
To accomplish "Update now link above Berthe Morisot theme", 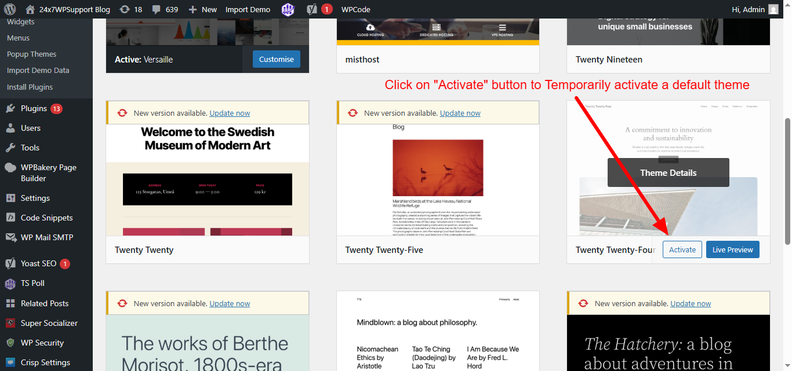I will [x=230, y=303].
